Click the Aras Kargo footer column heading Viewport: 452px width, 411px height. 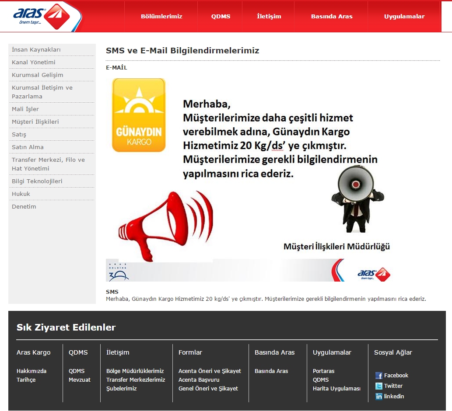[x=33, y=352]
